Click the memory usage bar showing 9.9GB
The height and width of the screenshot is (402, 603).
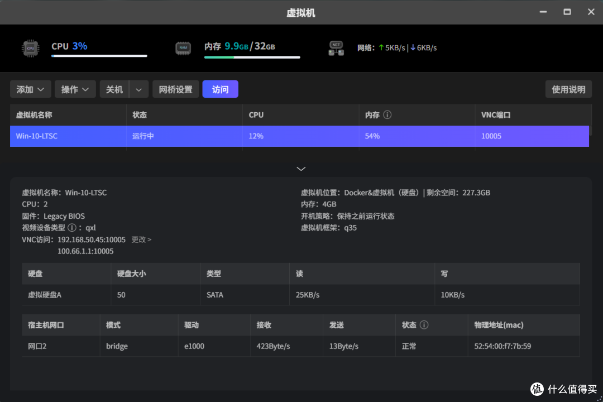click(251, 56)
